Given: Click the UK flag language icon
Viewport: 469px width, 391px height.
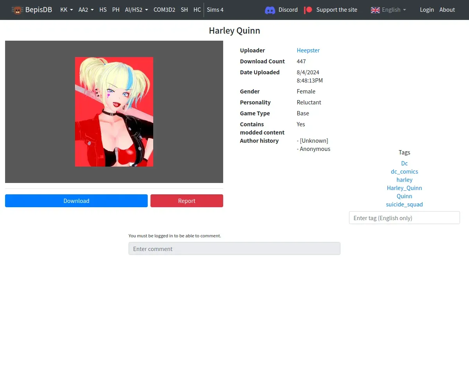Looking at the screenshot, I should click(x=375, y=10).
